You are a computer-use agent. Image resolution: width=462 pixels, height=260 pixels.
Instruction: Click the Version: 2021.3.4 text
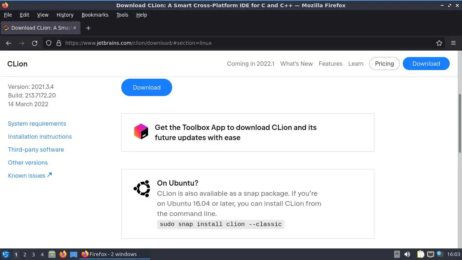(x=31, y=87)
